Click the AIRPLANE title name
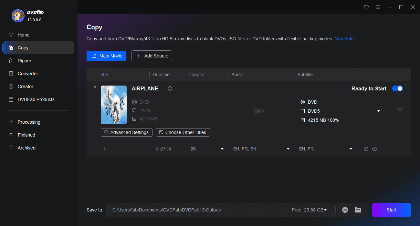 145,88
